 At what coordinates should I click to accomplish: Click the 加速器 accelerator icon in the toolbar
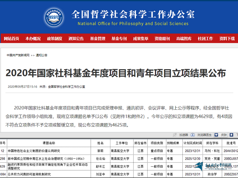(184, 134)
